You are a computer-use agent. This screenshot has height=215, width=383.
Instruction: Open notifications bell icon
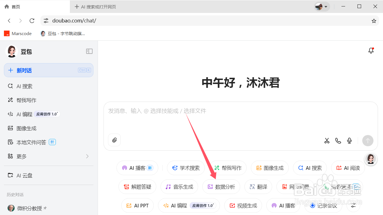(x=371, y=51)
